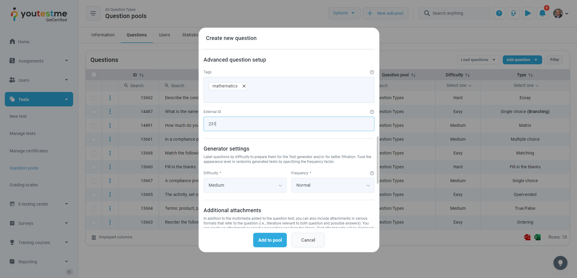Expand the Options dropdown
Viewport: 577px width, 278px height.
pyautogui.click(x=344, y=13)
